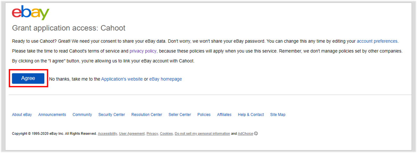The width and height of the screenshot is (417, 153).
Task: Open the Policies footer link
Action: [204, 115]
